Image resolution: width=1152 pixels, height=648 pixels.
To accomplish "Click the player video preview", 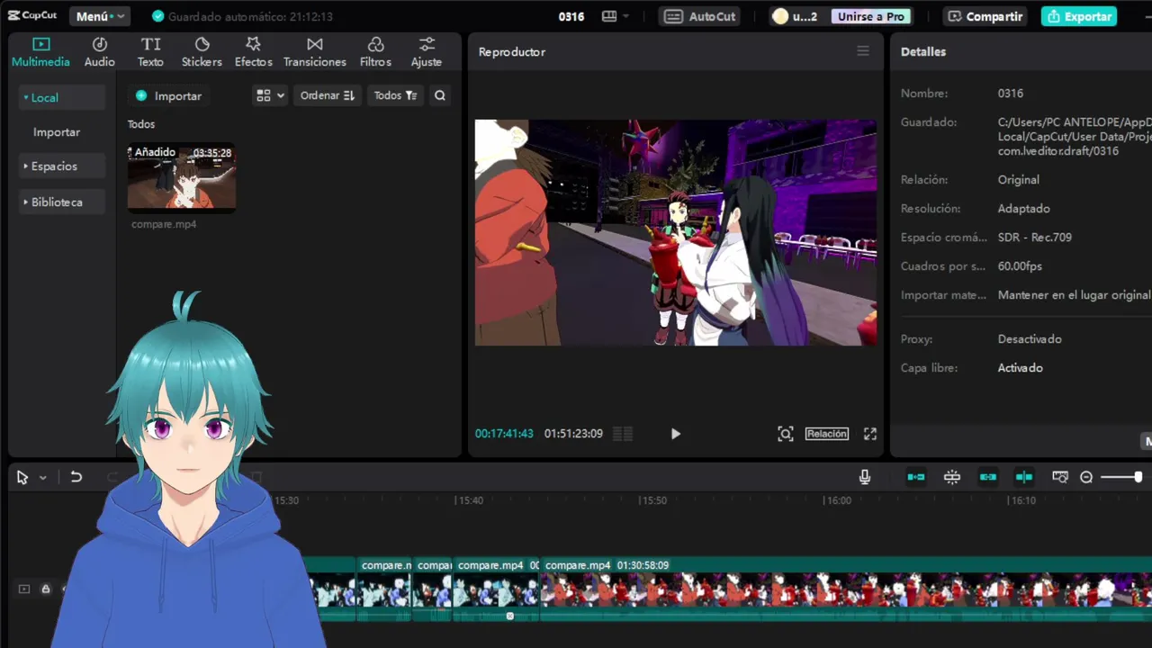I will point(676,232).
